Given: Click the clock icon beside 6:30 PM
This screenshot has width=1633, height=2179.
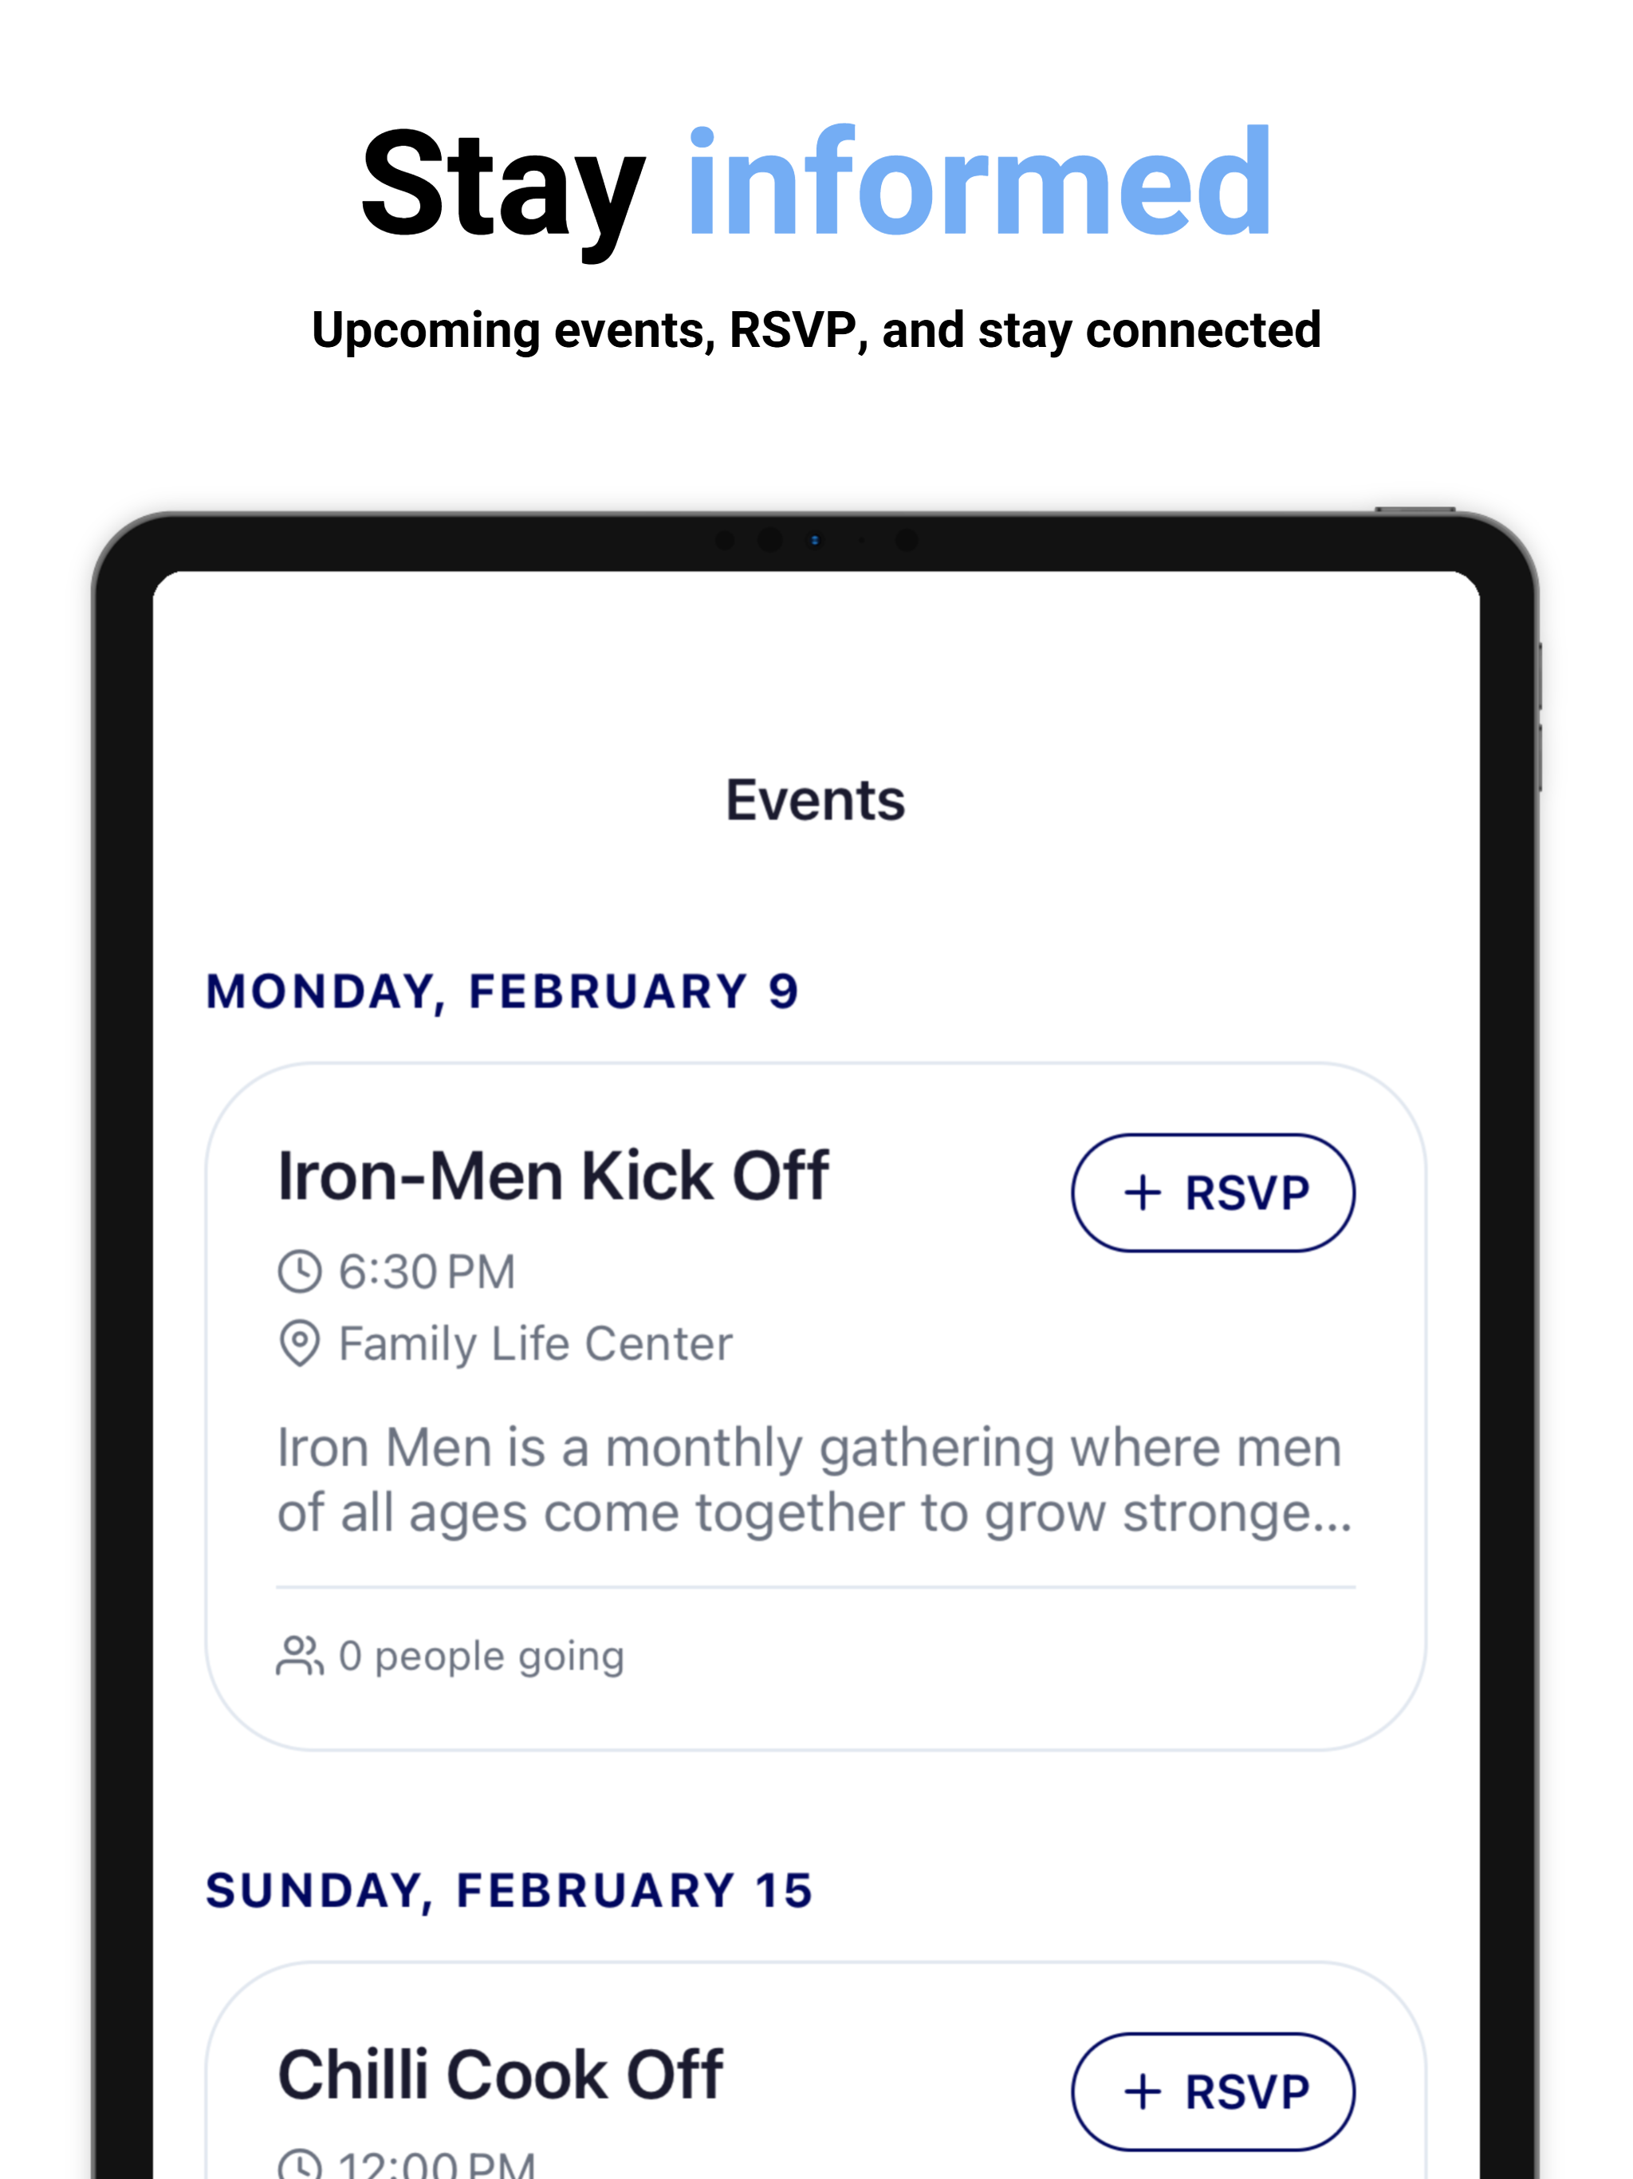Looking at the screenshot, I should tap(300, 1271).
